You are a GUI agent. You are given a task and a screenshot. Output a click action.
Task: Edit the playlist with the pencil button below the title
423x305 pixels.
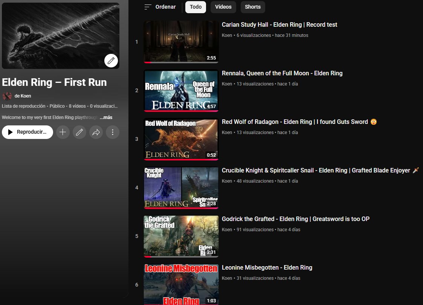coord(79,132)
